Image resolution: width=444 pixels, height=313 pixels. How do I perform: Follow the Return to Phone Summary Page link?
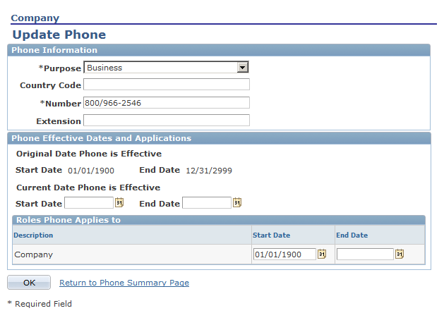(x=124, y=283)
